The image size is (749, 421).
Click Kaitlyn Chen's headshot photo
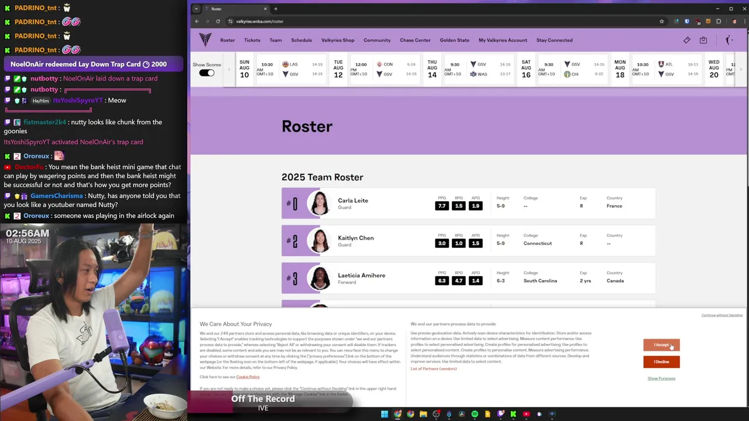click(319, 241)
